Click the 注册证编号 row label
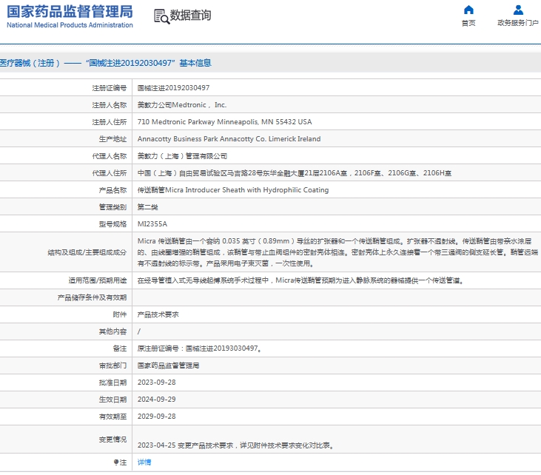The height and width of the screenshot is (475, 541). 110,88
